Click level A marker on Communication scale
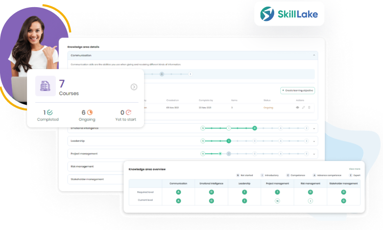This screenshot has height=230, width=383. pyautogui.click(x=162, y=74)
